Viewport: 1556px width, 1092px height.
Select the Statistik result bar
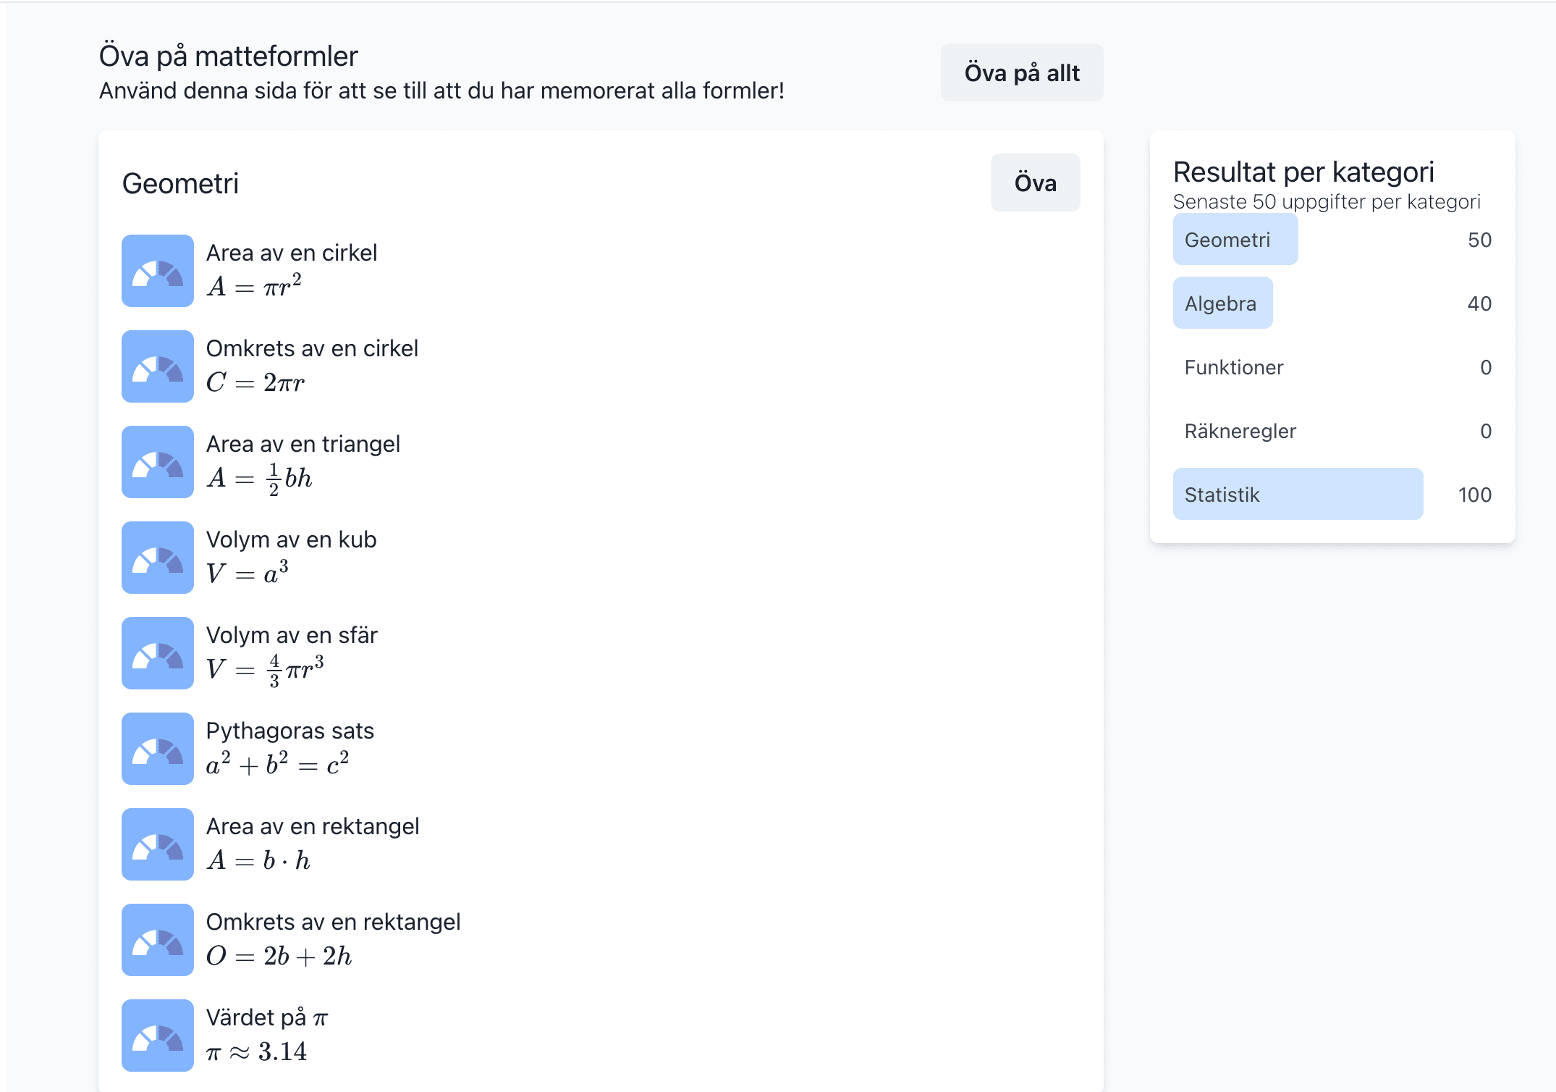1298,495
